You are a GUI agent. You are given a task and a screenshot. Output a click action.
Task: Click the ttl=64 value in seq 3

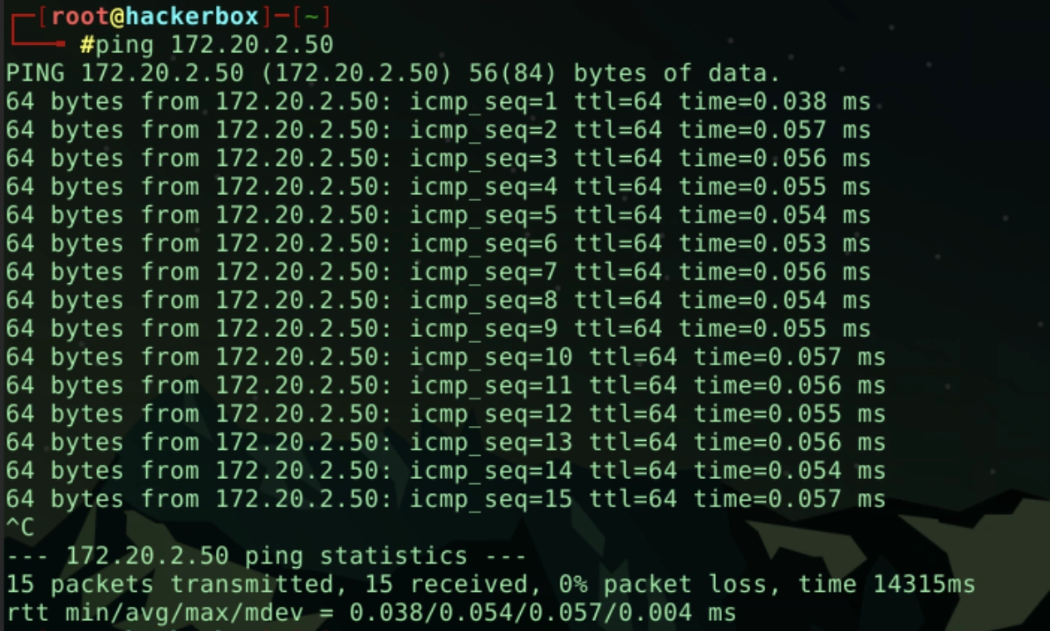coord(618,159)
